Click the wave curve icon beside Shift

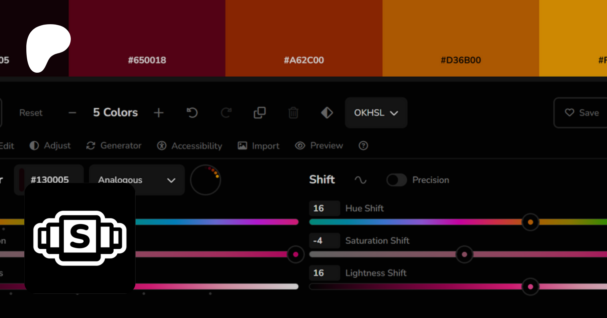360,180
